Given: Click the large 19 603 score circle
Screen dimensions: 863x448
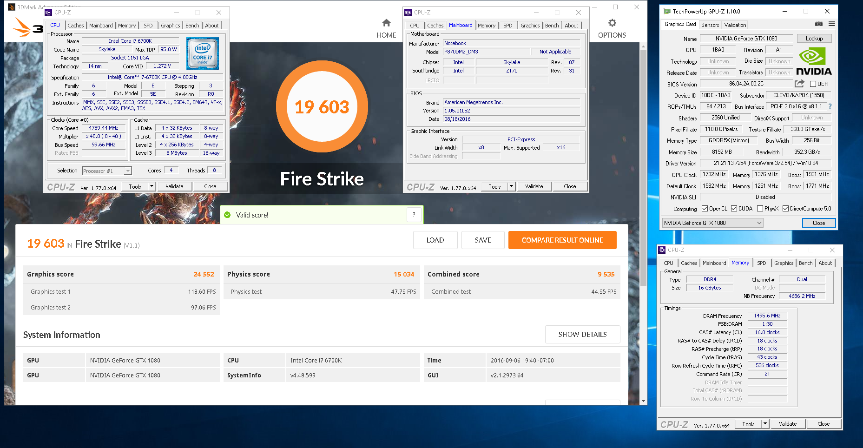Looking at the screenshot, I should [322, 106].
